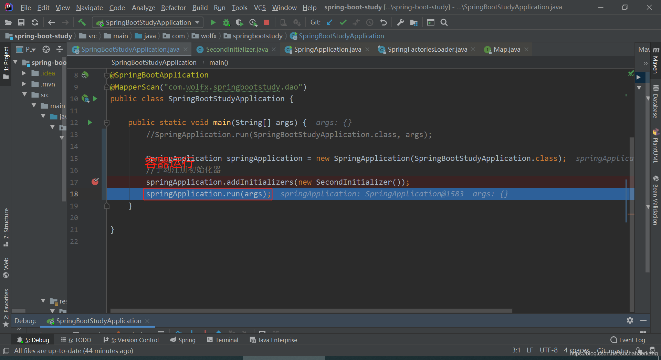661x360 pixels.
Task: Toggle the Database tool window
Action: point(655,102)
